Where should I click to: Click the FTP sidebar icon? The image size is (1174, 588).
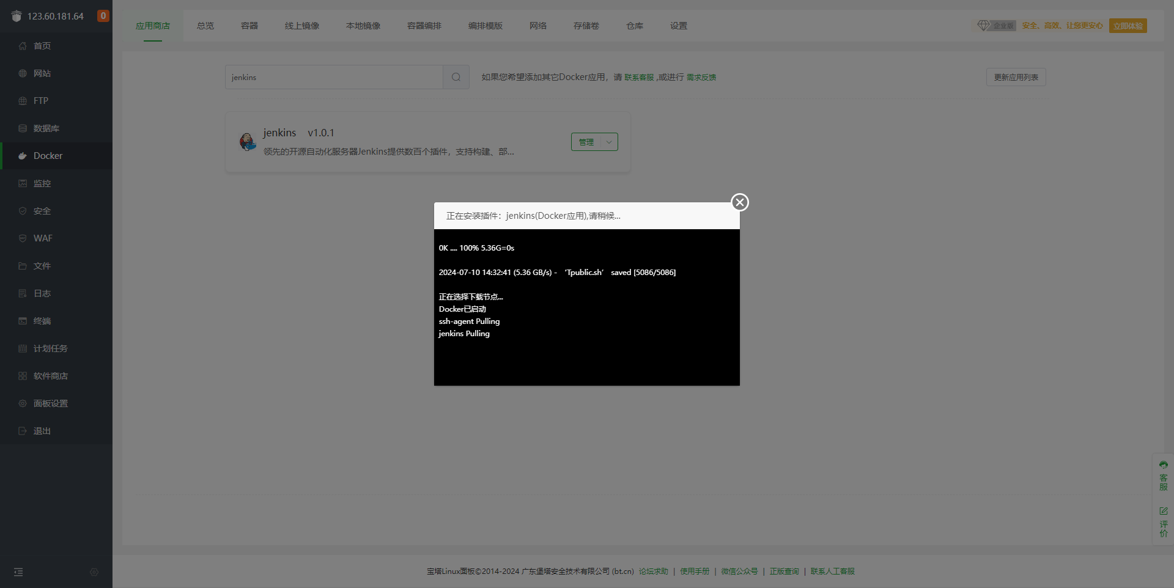point(23,101)
